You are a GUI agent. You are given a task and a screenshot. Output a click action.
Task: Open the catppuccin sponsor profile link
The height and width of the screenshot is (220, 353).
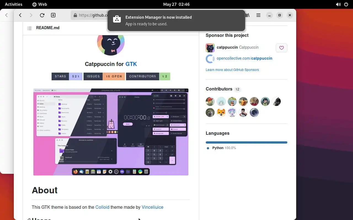[x=238, y=47]
